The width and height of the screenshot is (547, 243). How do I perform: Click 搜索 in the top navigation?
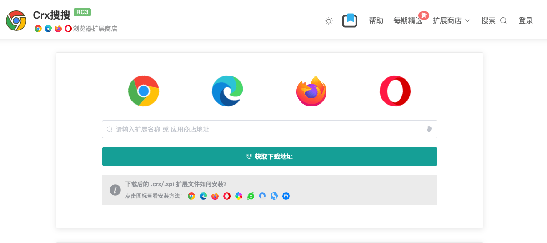click(x=494, y=21)
